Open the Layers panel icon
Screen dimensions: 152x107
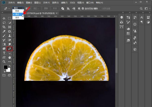(122, 17)
